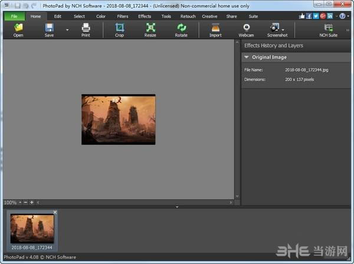The image size is (354, 264).
Task: Close the 2018-08-08_172344 thumbnail
Action: click(55, 212)
